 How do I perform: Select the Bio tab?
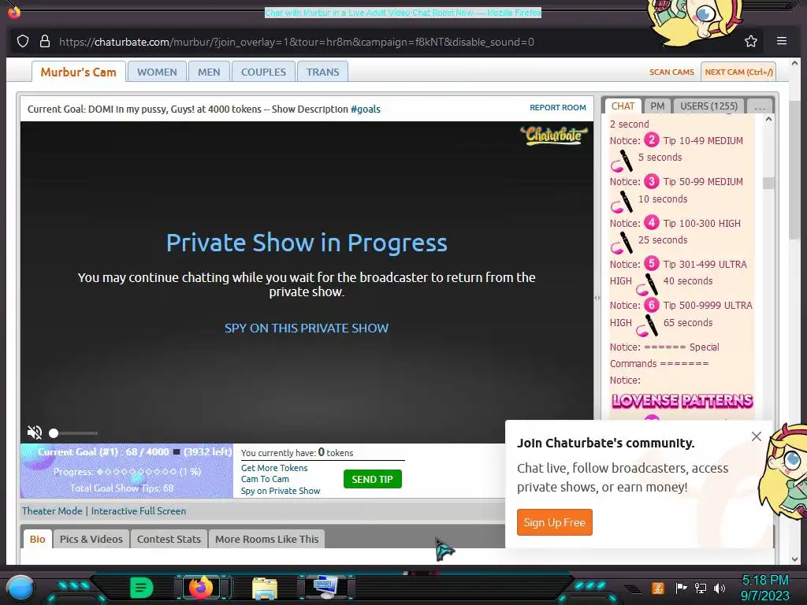(x=38, y=539)
